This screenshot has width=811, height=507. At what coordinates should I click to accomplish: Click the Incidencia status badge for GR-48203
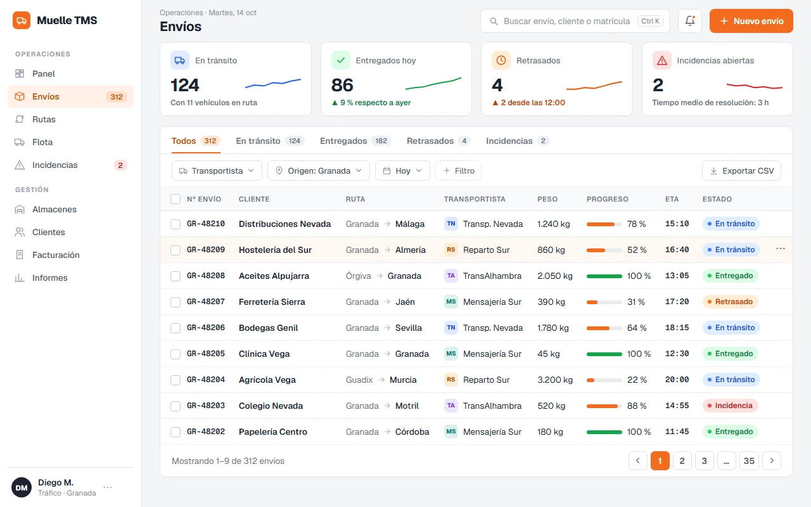point(731,406)
